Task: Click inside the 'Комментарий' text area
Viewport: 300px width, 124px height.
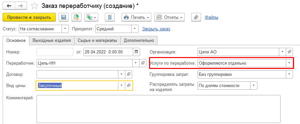Action: 159,109
